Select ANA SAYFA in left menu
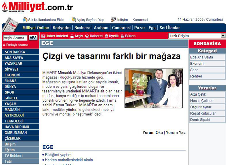Screen dimensions: 228x165 (x=20, y=58)
